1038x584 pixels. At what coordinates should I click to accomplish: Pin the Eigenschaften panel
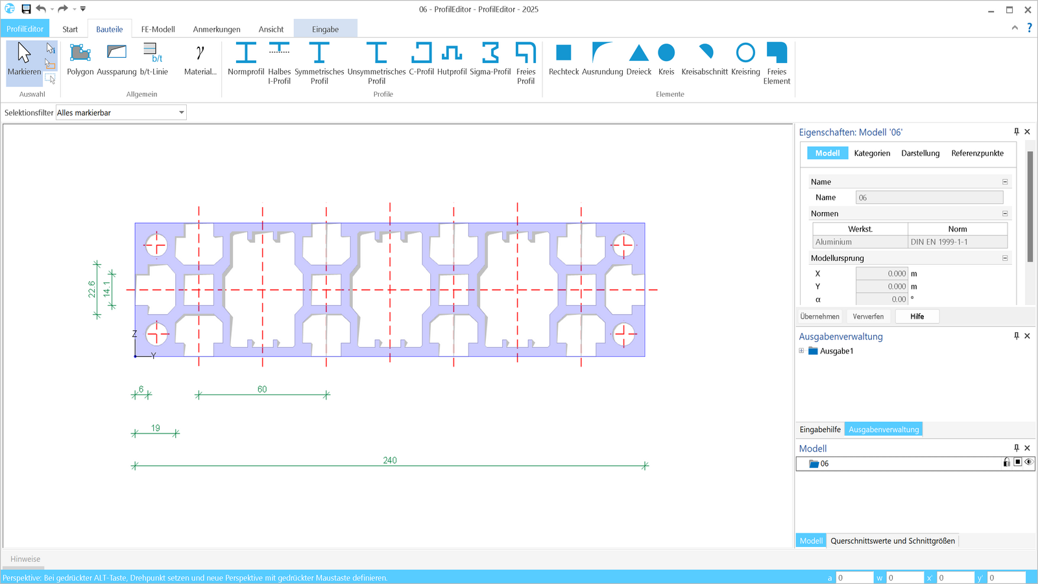(1017, 132)
